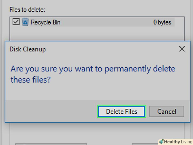Click the Recycle Bin icon in list
The height and width of the screenshot is (145, 193).
pos(25,22)
